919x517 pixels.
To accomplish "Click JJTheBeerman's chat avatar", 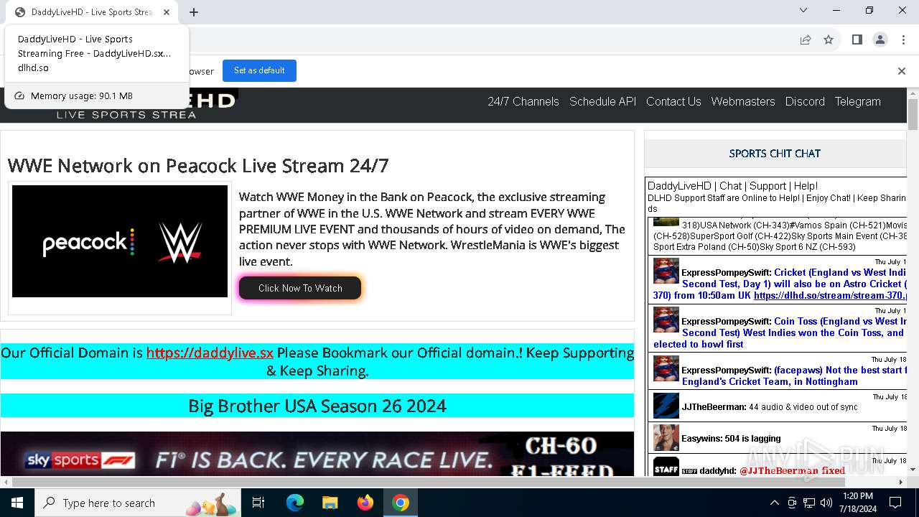I will tap(666, 406).
